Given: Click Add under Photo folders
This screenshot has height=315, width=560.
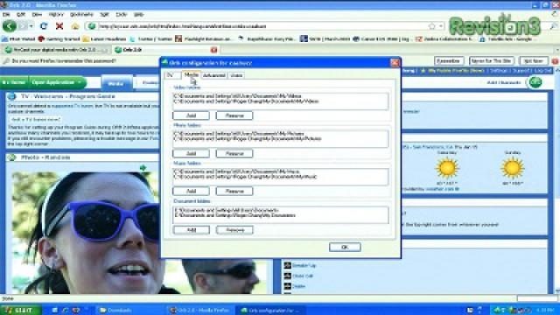Looking at the screenshot, I should 191,153.
